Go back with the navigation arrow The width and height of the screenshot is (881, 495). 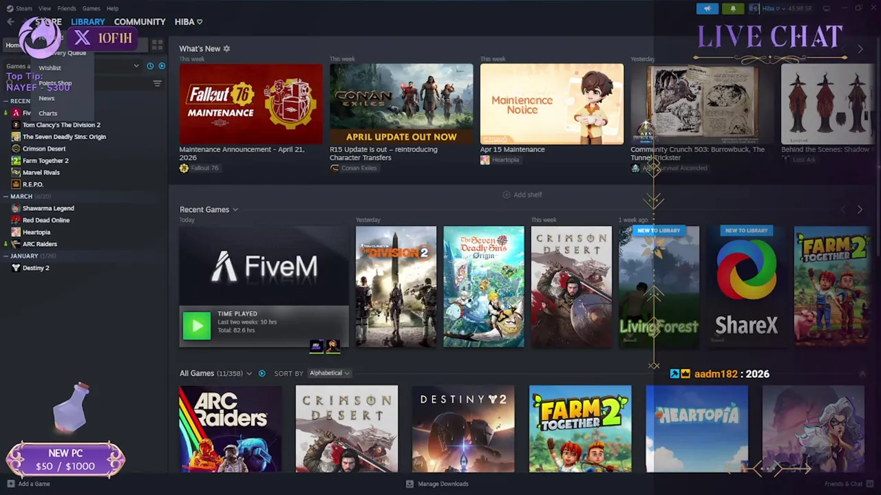(10, 22)
